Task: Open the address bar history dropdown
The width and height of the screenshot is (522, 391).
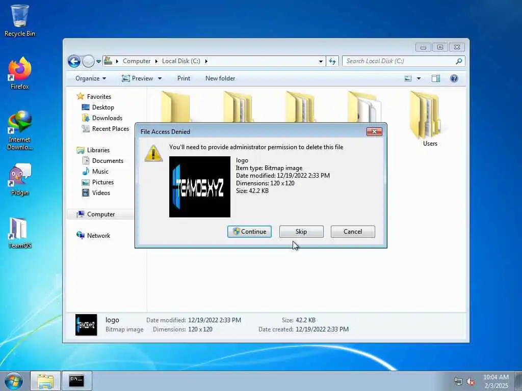Action: (x=321, y=62)
